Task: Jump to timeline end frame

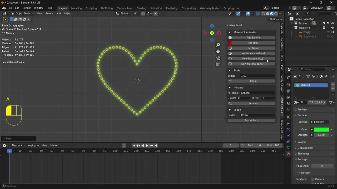Action: point(156,145)
